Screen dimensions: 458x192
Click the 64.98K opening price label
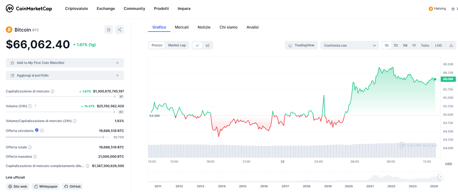tap(155, 116)
